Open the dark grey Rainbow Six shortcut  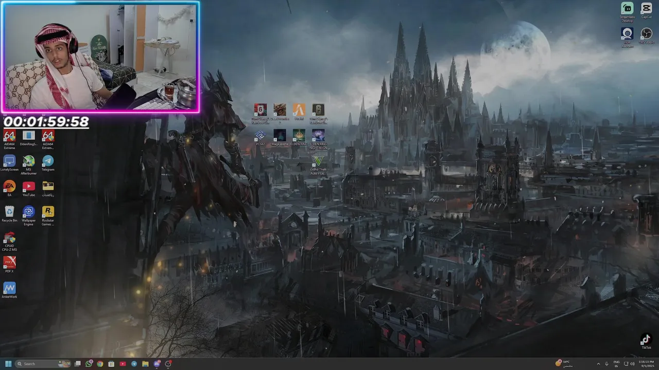pyautogui.click(x=318, y=113)
